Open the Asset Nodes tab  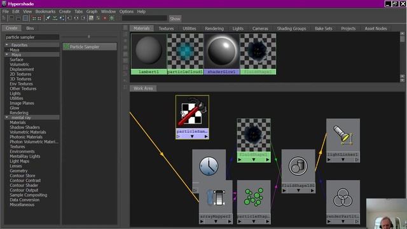coord(376,29)
